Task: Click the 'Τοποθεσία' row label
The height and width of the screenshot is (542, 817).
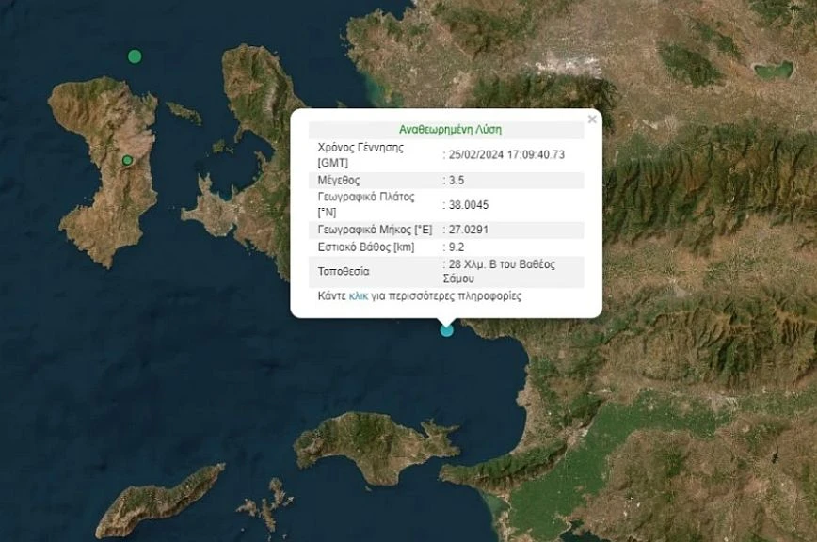Action: [344, 271]
